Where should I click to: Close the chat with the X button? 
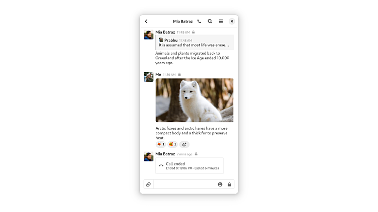click(x=232, y=22)
